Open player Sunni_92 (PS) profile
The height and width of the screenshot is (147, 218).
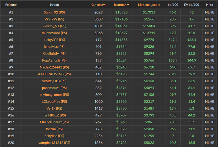54,12
